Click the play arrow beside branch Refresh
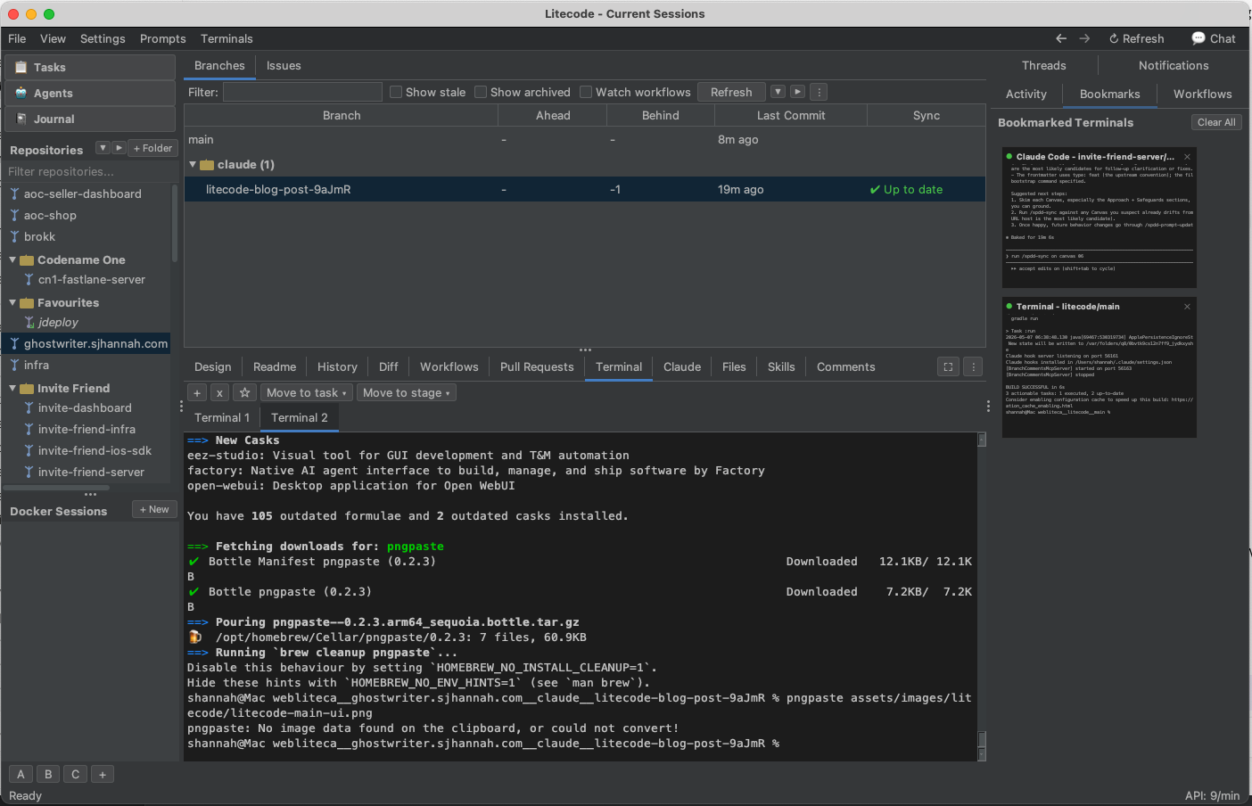This screenshot has height=806, width=1252. tap(797, 92)
